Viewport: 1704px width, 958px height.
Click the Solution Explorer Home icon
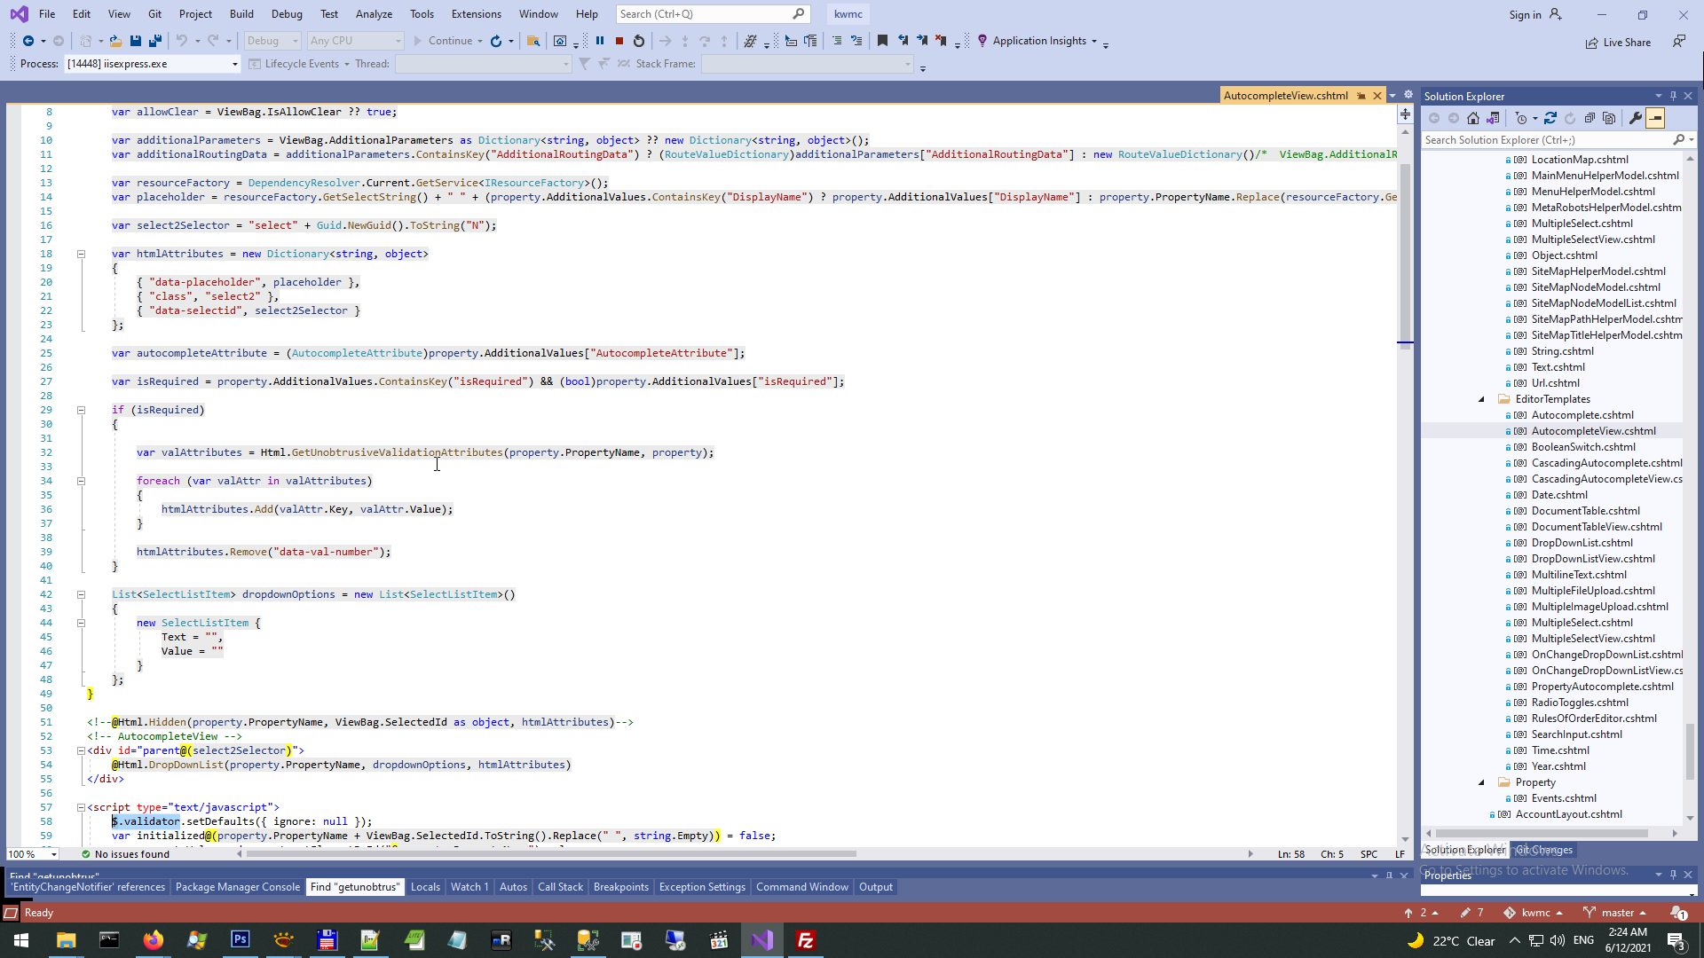[1473, 118]
